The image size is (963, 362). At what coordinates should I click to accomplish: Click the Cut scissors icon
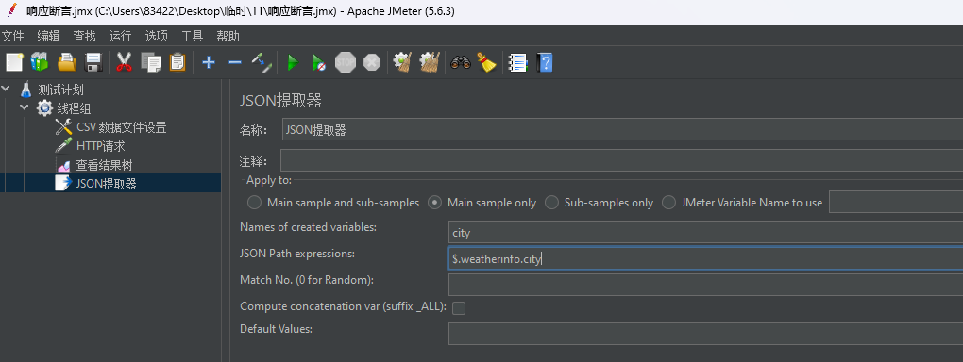pyautogui.click(x=124, y=62)
